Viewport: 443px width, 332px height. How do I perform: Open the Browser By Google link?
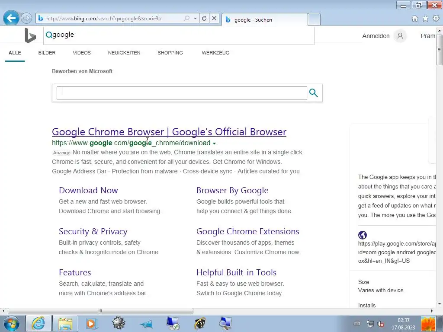[232, 190]
